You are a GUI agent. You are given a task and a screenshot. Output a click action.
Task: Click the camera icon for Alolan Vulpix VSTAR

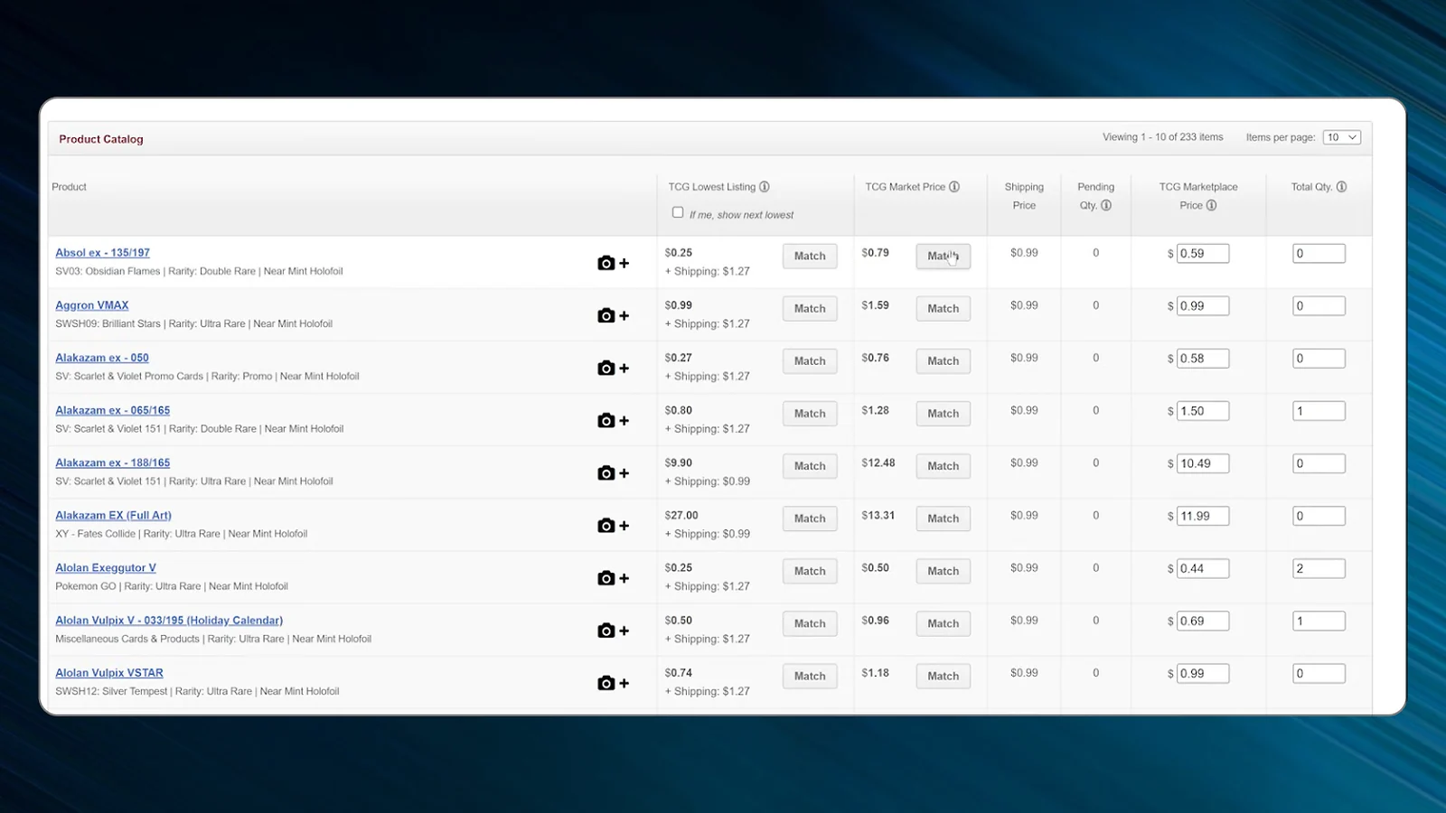606,683
